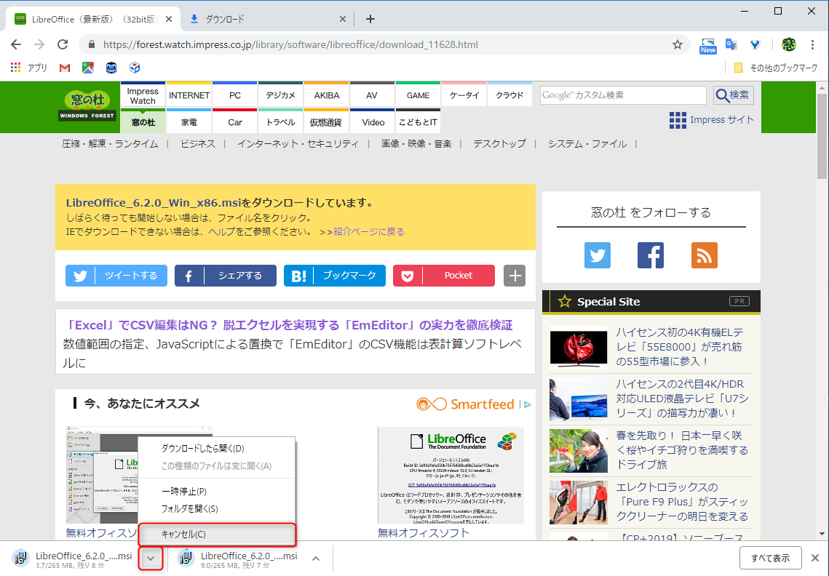Collapse the second download's chevron menu
Viewport: 829px width, 576px height.
(315, 558)
